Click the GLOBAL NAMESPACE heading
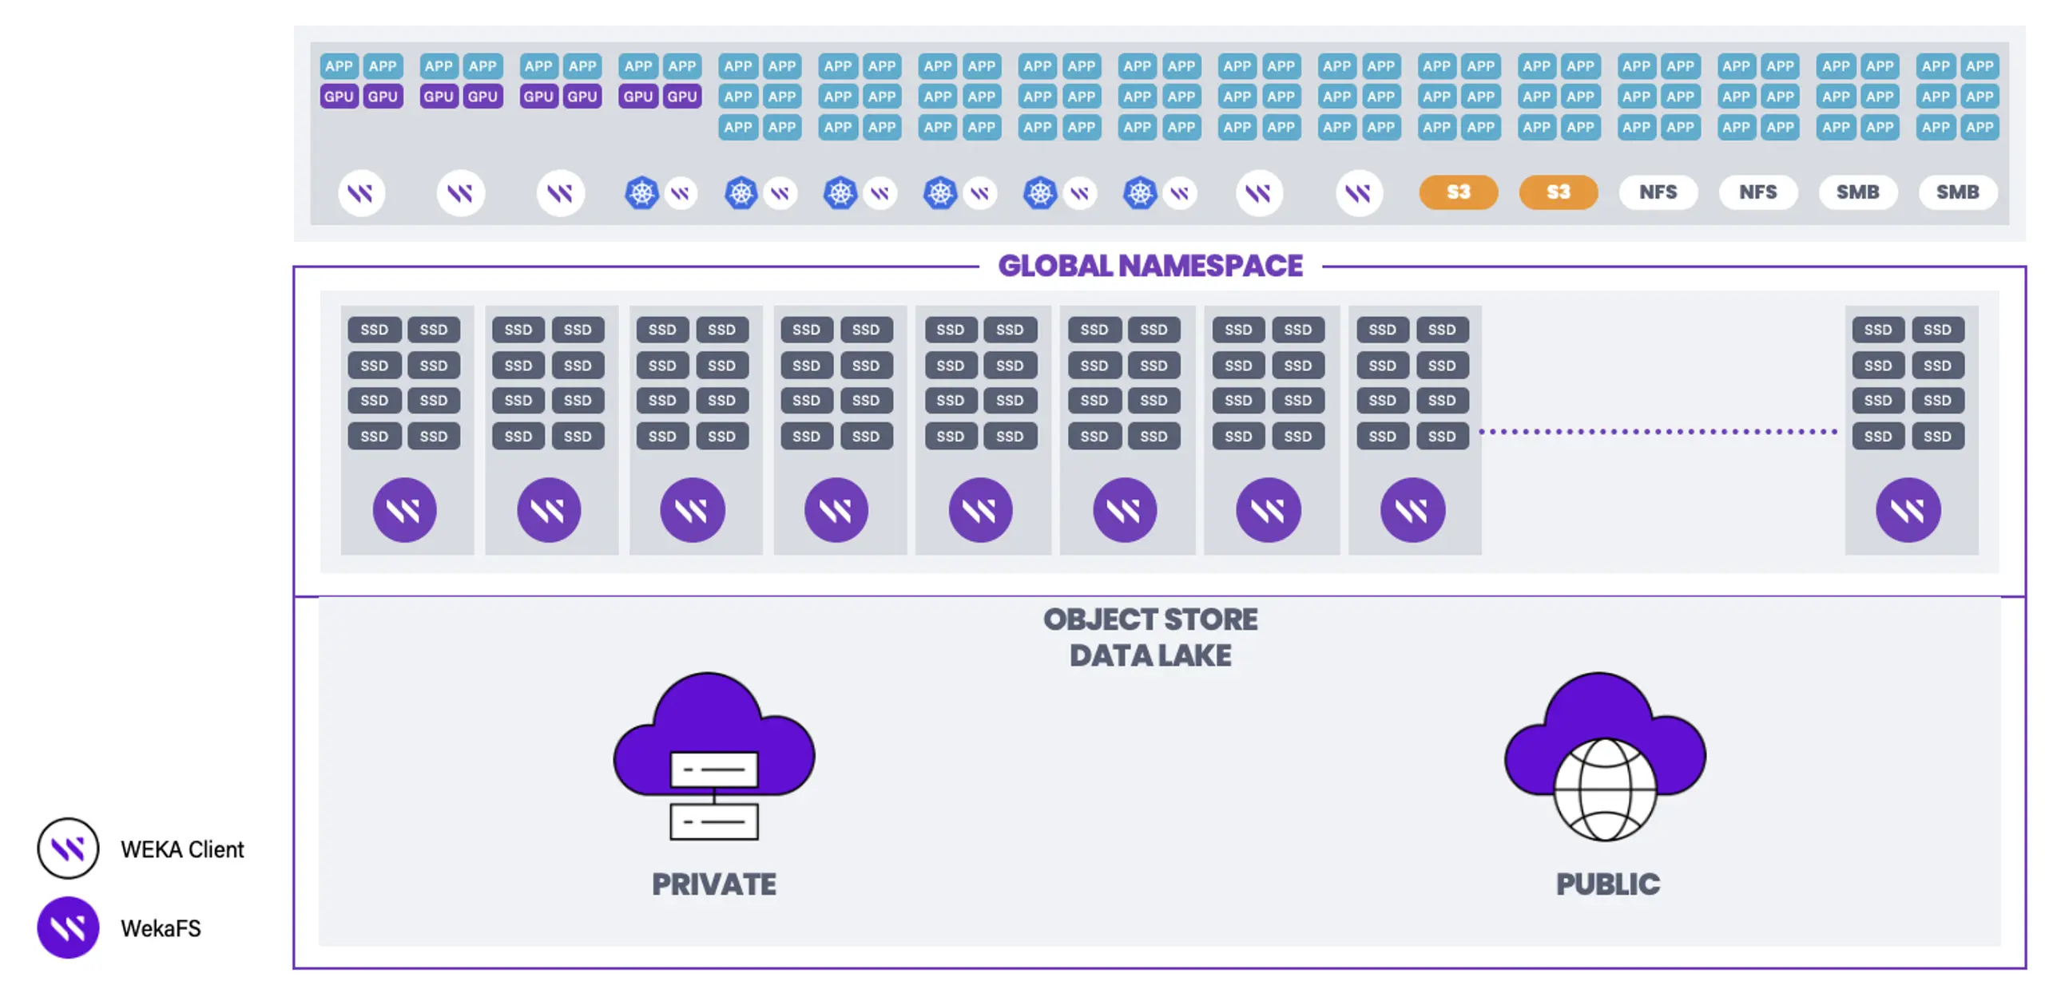Viewport: 2045px width, 993px height. click(x=1150, y=266)
